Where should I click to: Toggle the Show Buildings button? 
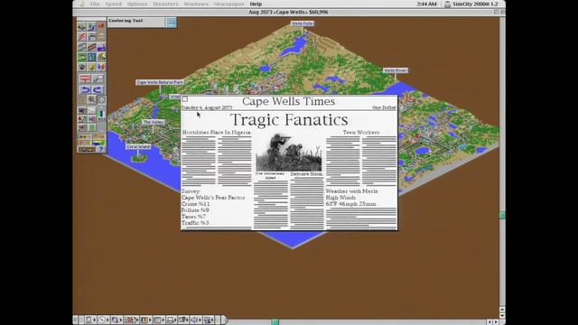[84, 136]
